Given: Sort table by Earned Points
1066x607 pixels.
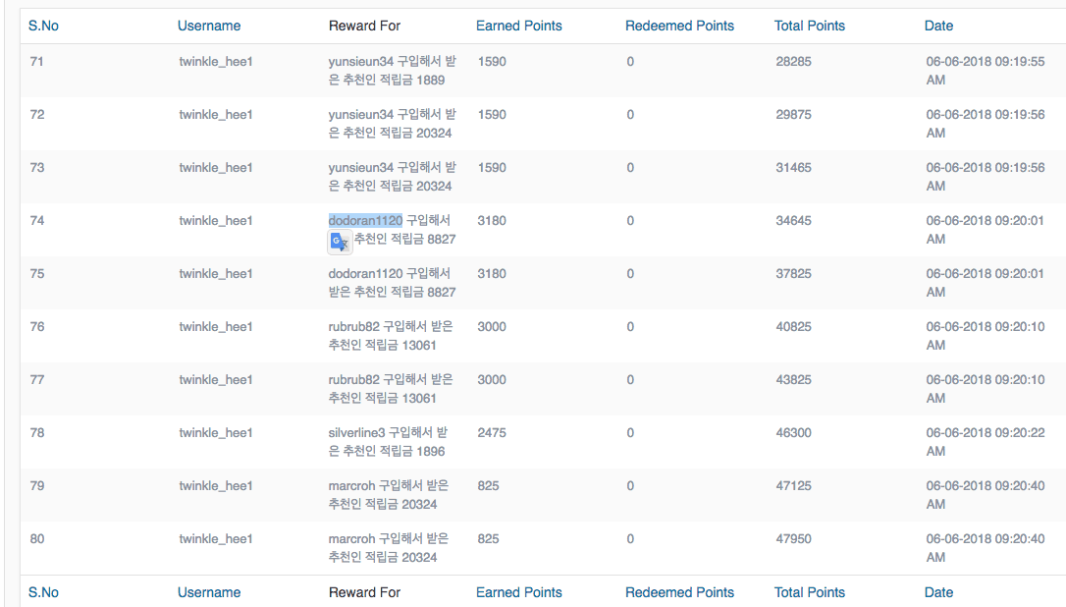Looking at the screenshot, I should click(518, 26).
